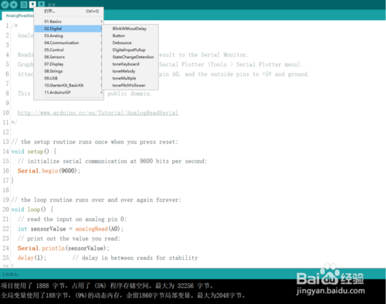Open the 03.Analog examples submenu
386x304 pixels.
coord(69,36)
